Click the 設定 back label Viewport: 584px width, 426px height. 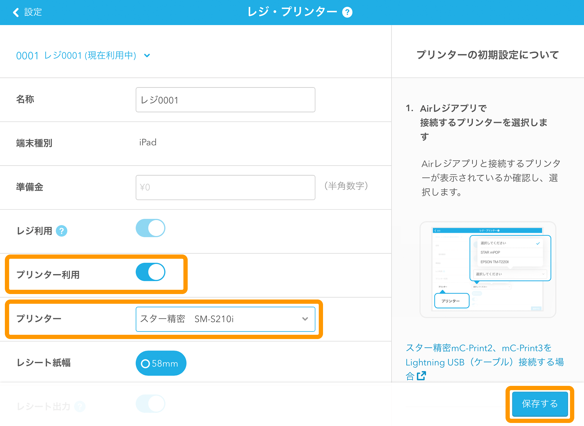(33, 12)
